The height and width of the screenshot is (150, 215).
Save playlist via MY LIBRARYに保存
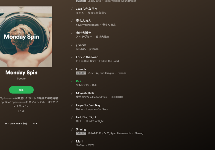click(x=16, y=123)
